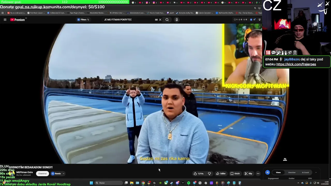Open more actions three-dot menu under video

point(258,174)
